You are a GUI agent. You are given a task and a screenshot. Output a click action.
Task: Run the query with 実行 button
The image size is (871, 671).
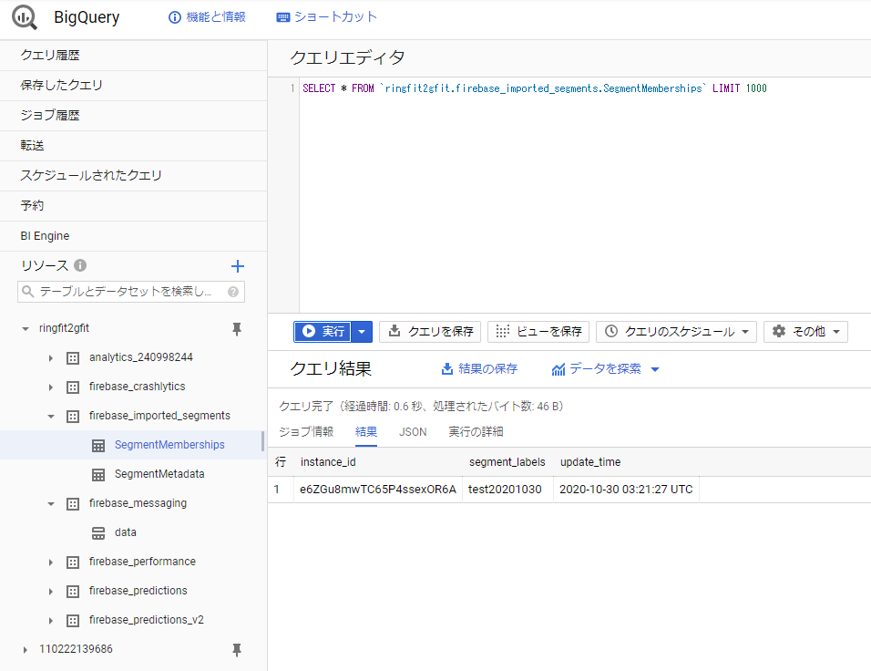click(x=323, y=332)
